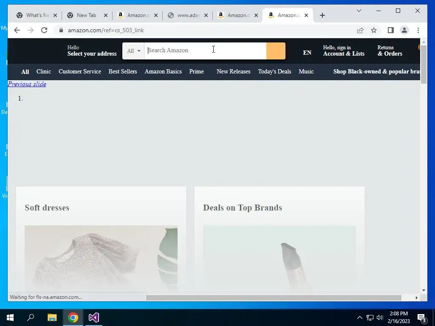Open Best Sellers
Image resolution: width=435 pixels, height=326 pixels.
pos(123,71)
